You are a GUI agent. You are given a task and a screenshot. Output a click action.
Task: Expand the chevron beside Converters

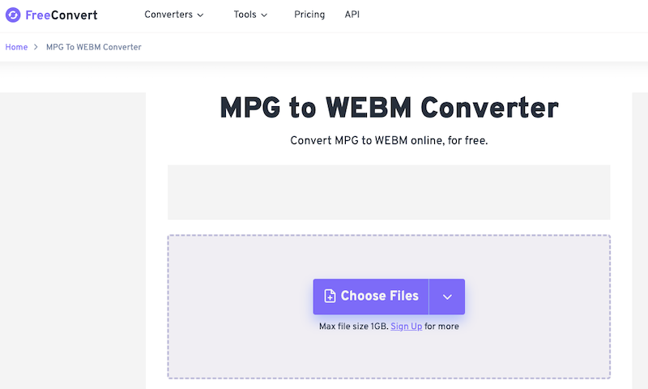[200, 15]
